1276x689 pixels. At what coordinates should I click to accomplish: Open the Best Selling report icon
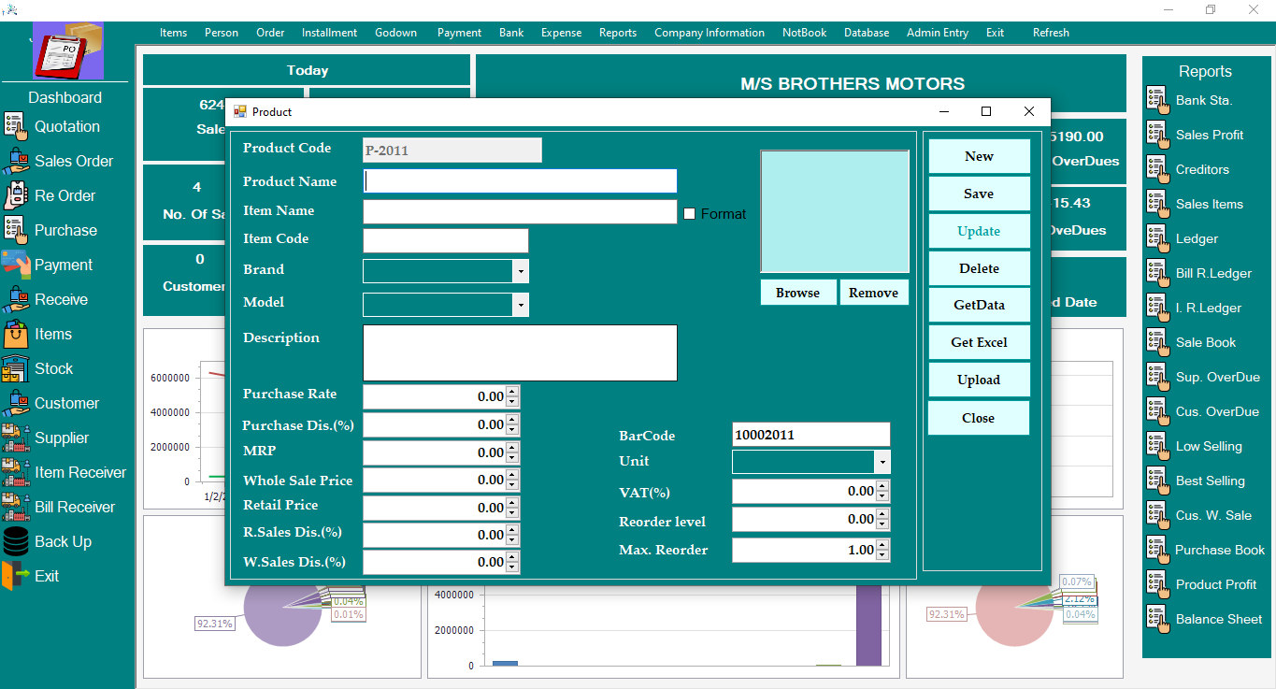click(1158, 481)
